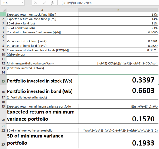Select value 14% in cell B2
Viewport: 159px width, 149px height.
tap(118, 19)
